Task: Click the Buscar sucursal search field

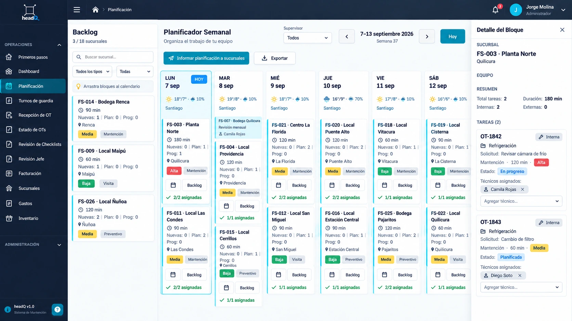Action: (113, 57)
